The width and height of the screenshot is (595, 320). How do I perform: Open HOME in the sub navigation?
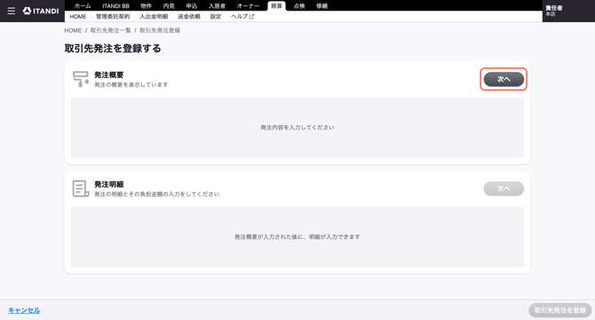(x=78, y=17)
